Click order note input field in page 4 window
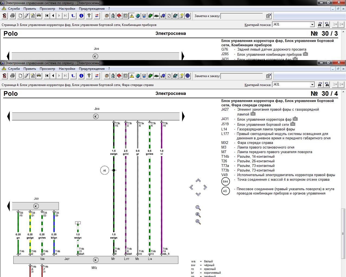 pos(241,76)
